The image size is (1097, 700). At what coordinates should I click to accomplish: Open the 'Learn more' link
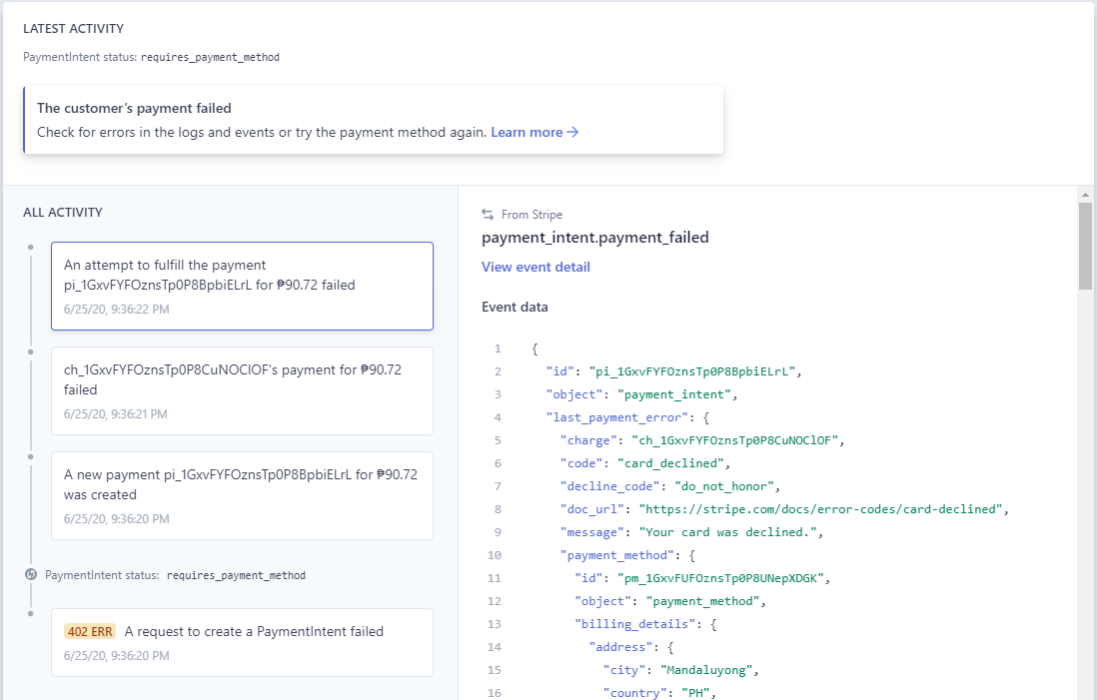[x=528, y=132]
